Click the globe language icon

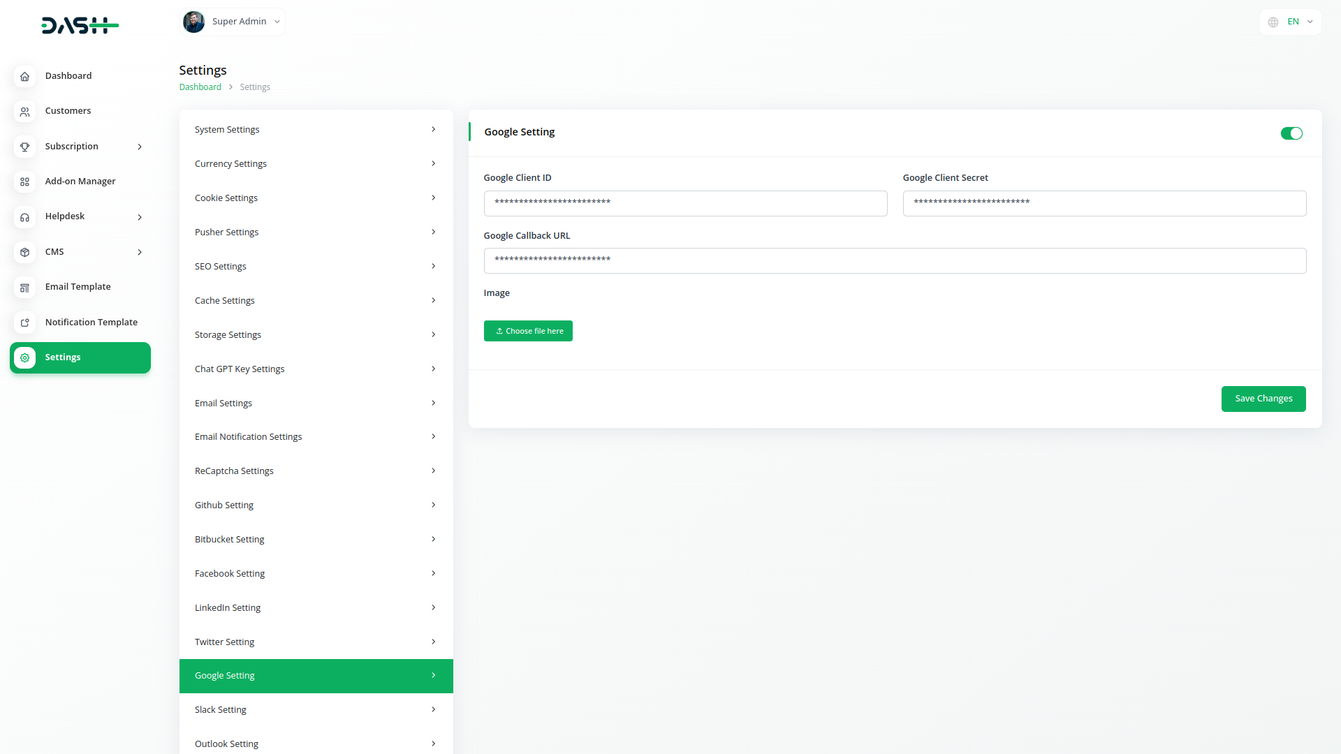coord(1273,22)
